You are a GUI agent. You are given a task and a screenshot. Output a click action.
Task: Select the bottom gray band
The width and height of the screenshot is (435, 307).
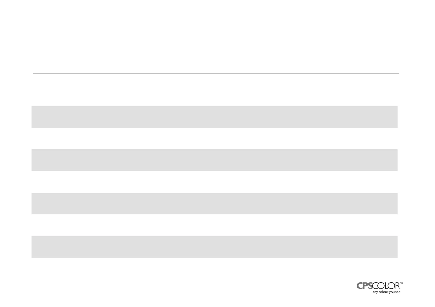pos(214,247)
